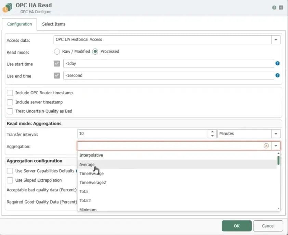Close the OPC HA Read dialog
Screen dimensions: 288x235
click(281, 8)
